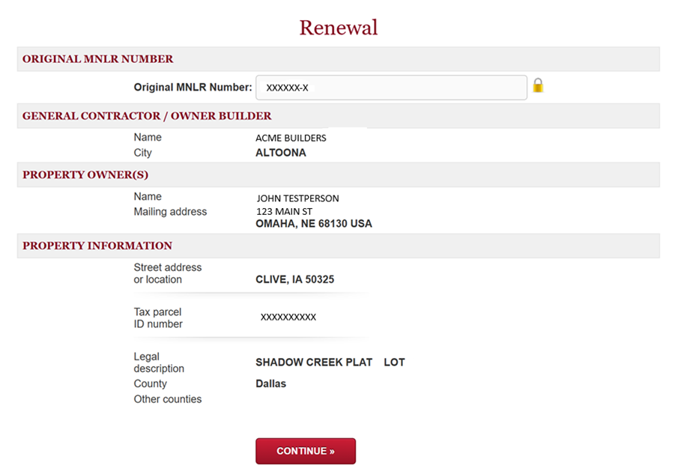
Task: Click the GENERAL CONTRACTOR / OWNER BUILDER header
Action: coord(145,115)
